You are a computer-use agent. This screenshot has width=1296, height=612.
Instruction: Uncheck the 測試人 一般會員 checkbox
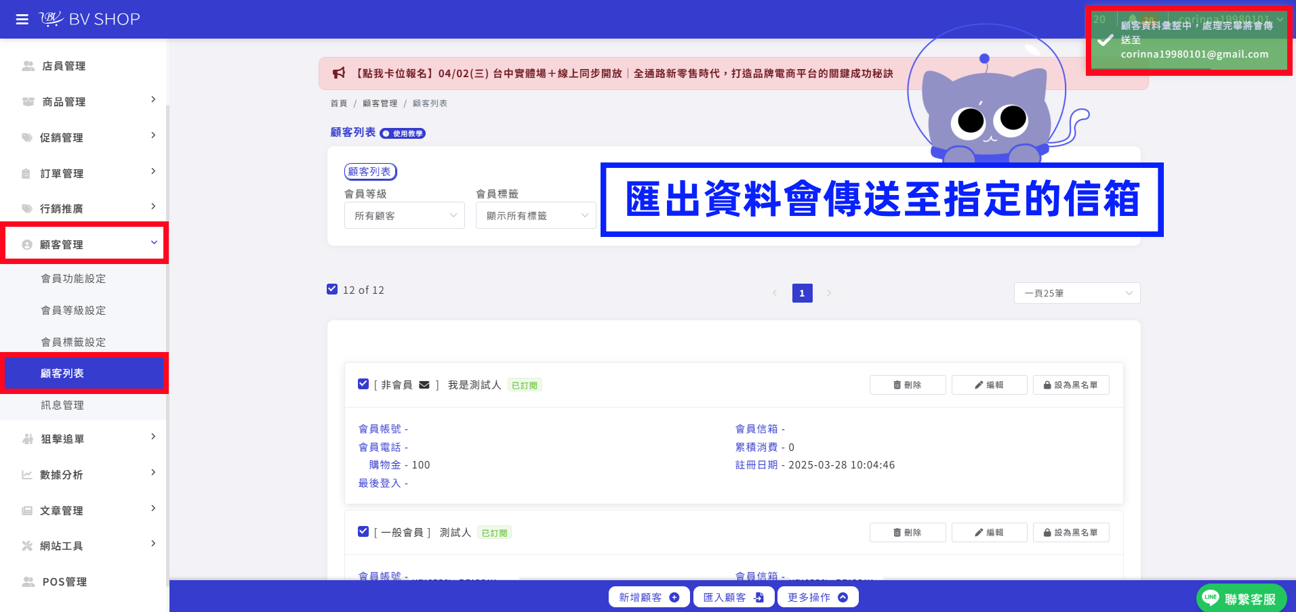(x=363, y=531)
